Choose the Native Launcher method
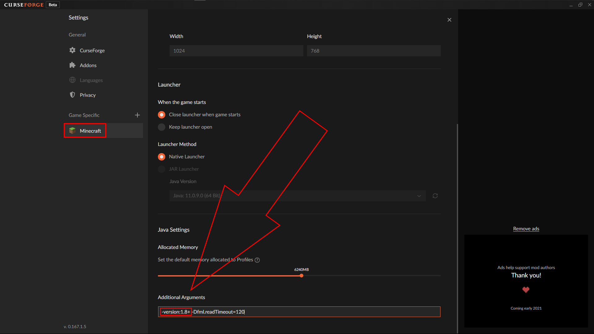 click(x=162, y=157)
